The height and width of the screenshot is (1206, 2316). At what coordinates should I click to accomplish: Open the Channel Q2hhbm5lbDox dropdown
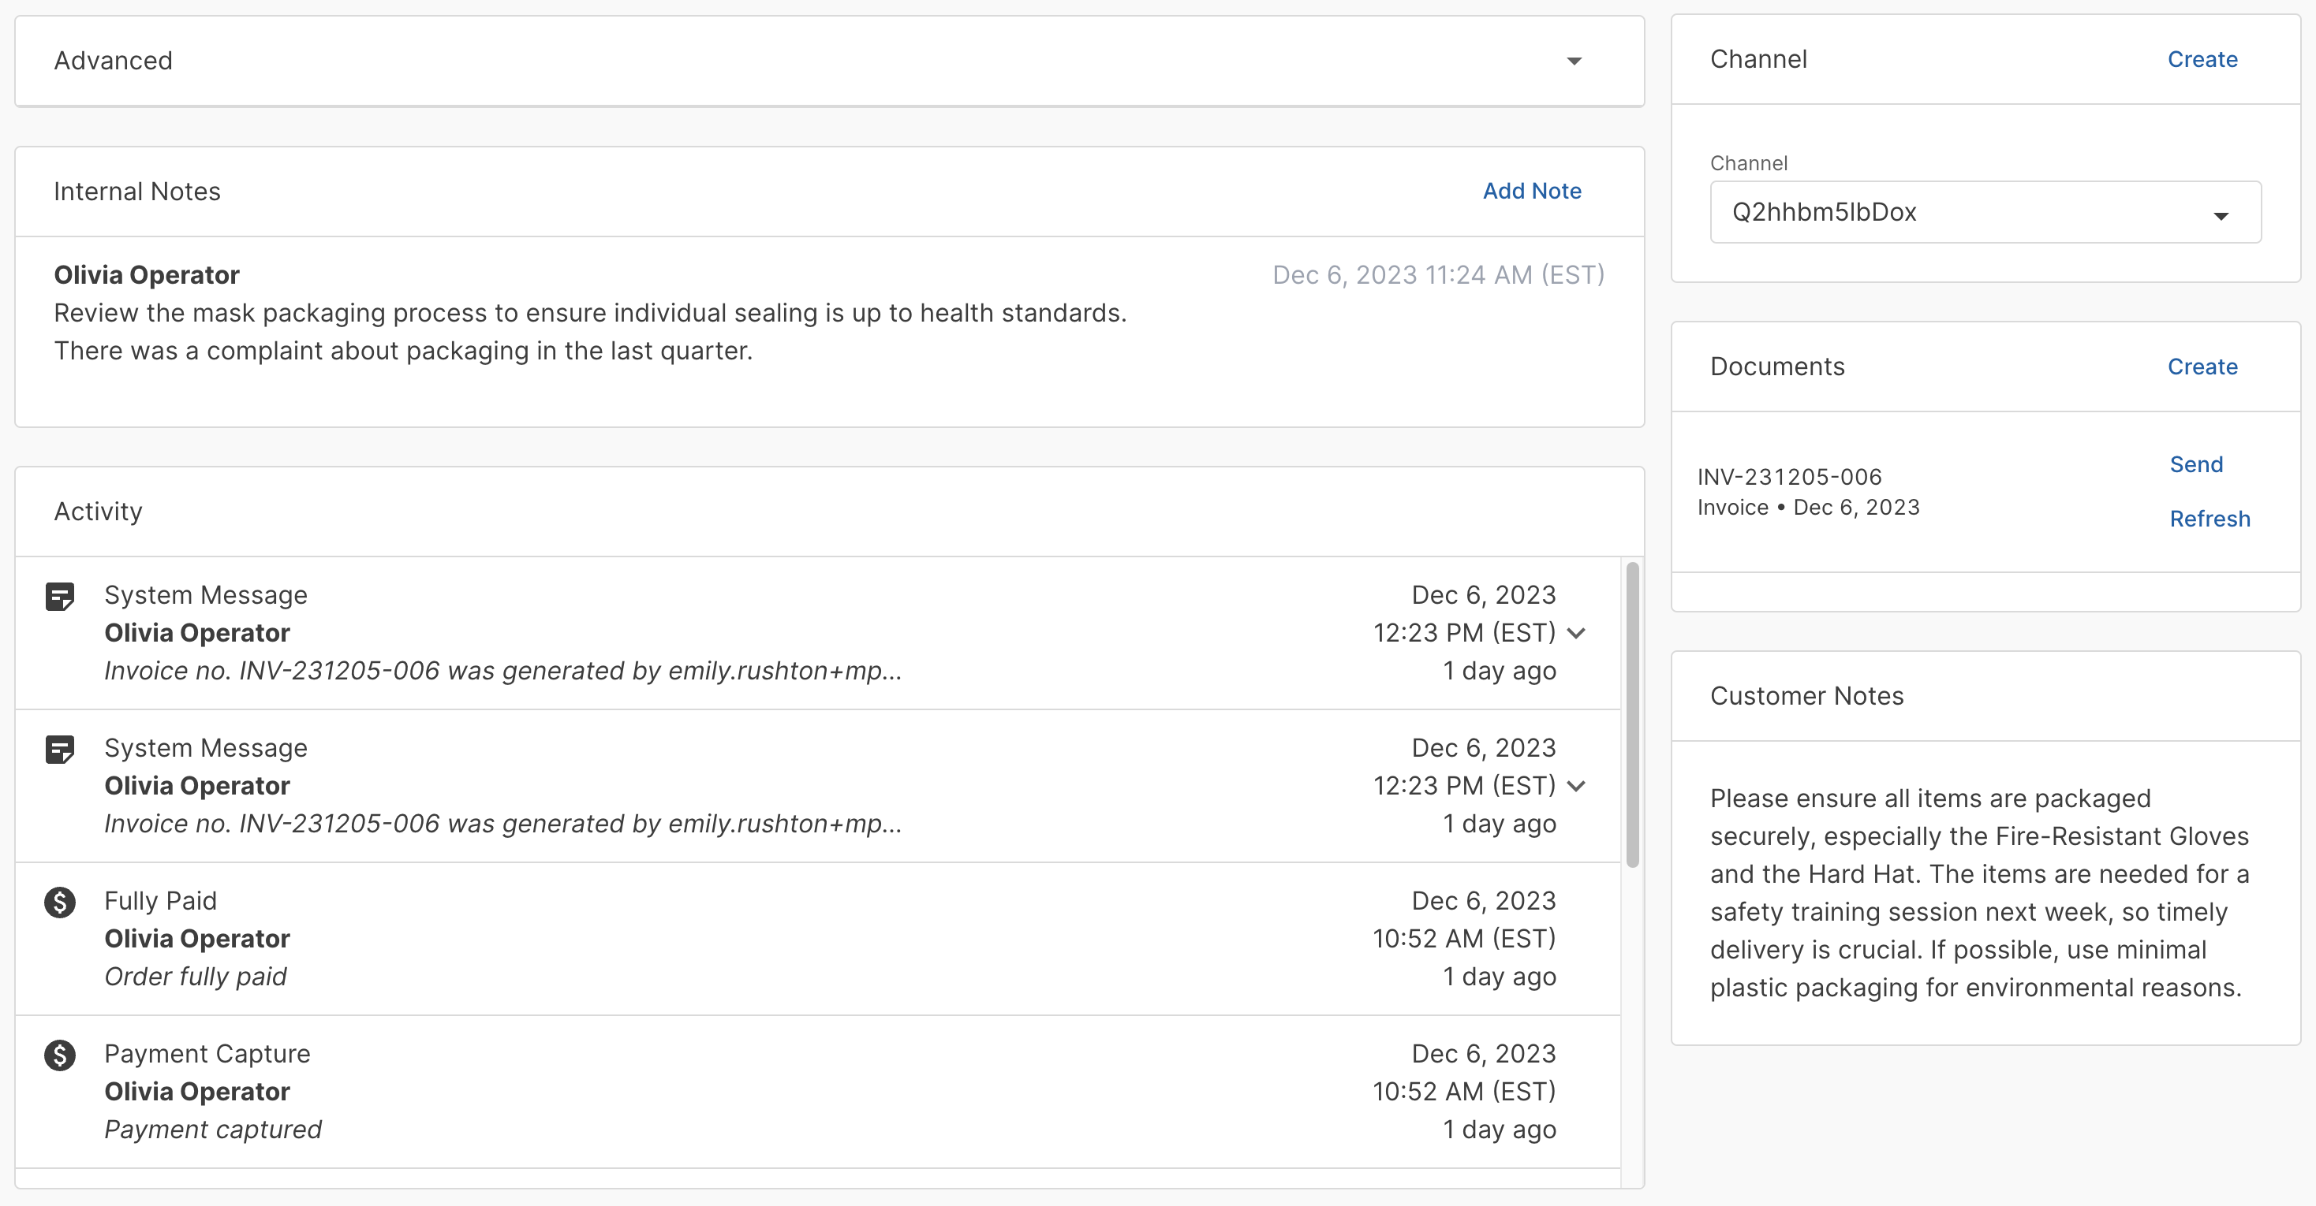tap(1984, 212)
